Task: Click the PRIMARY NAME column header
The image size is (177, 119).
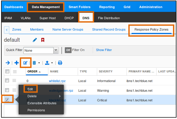Action: [141, 71]
